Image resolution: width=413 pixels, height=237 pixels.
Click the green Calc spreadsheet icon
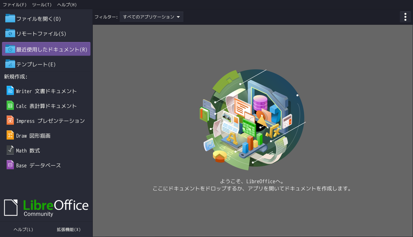tap(10, 106)
